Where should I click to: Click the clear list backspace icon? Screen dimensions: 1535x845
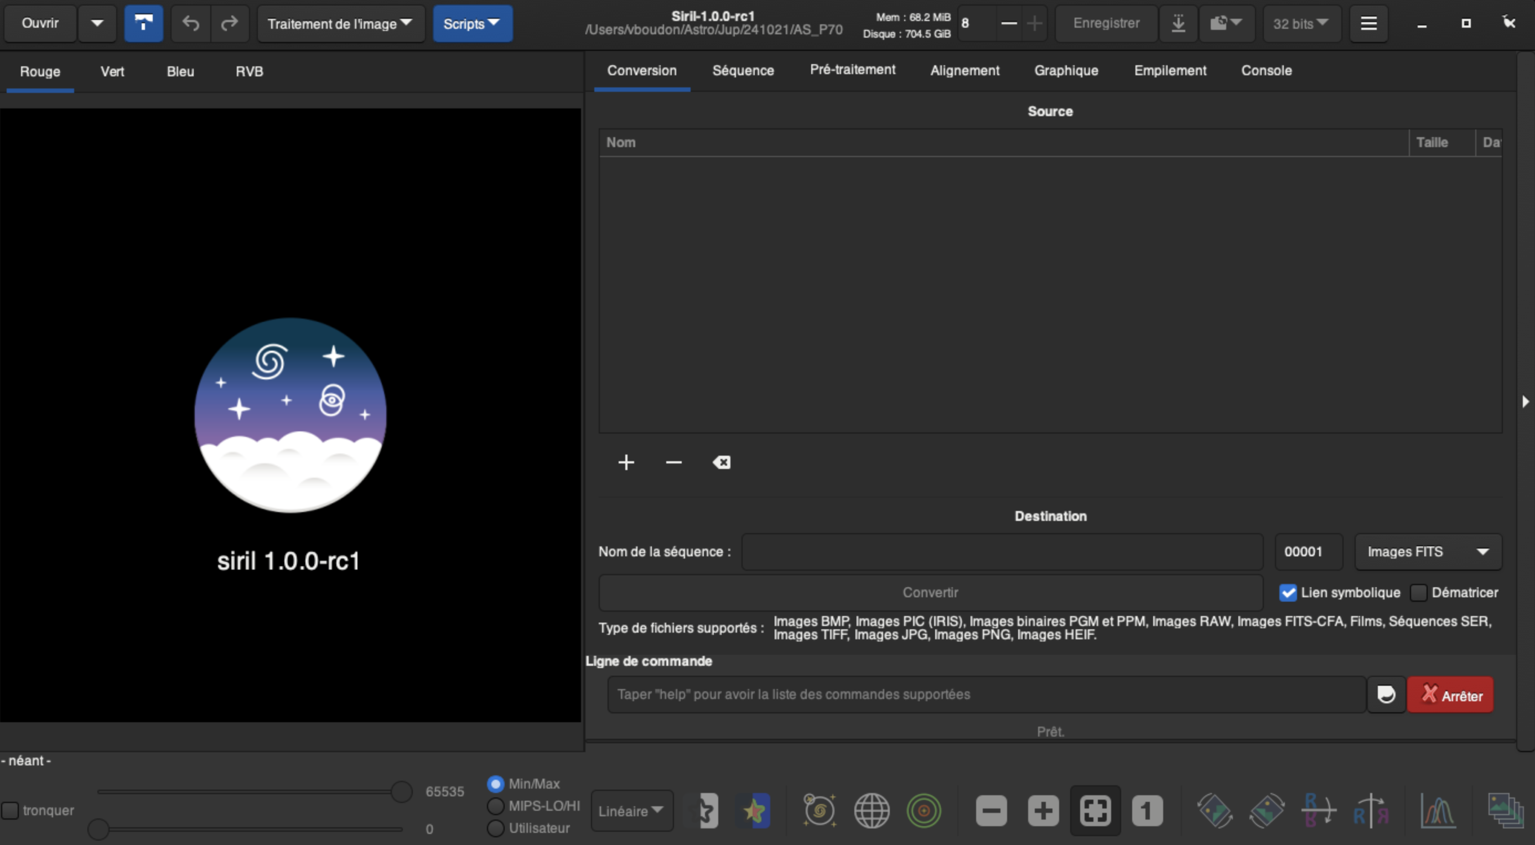721,463
